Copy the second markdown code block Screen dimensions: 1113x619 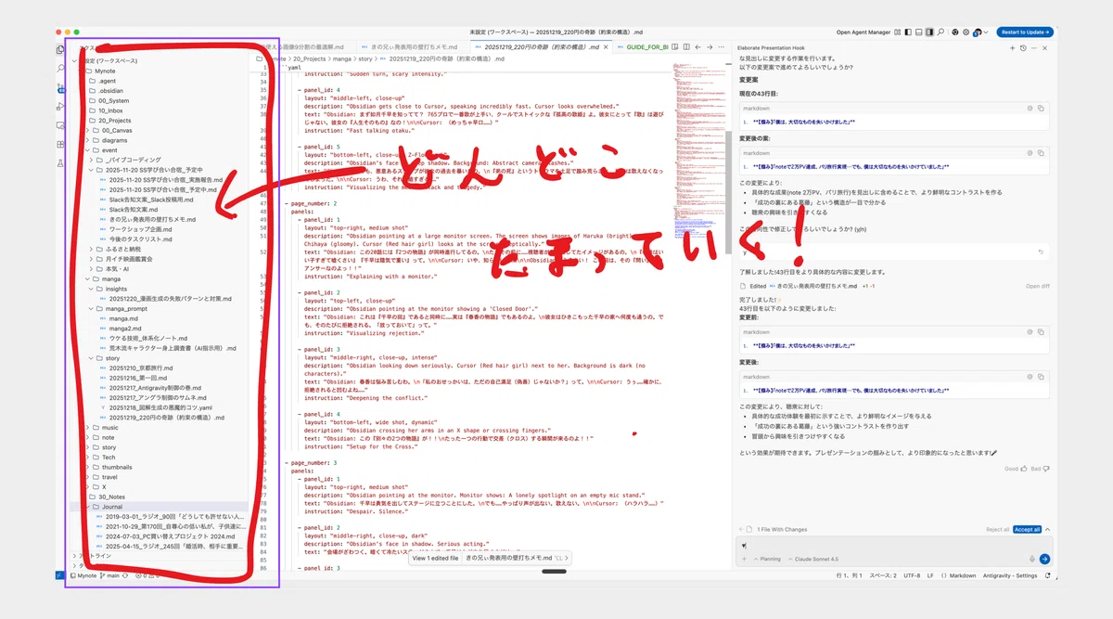click(1043, 154)
